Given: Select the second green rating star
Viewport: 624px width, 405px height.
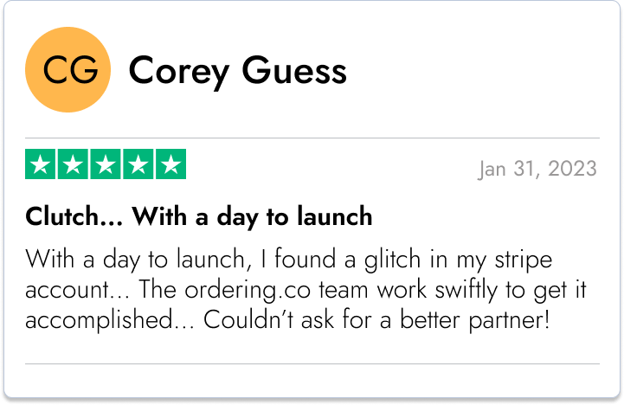Looking at the screenshot, I should [x=73, y=164].
